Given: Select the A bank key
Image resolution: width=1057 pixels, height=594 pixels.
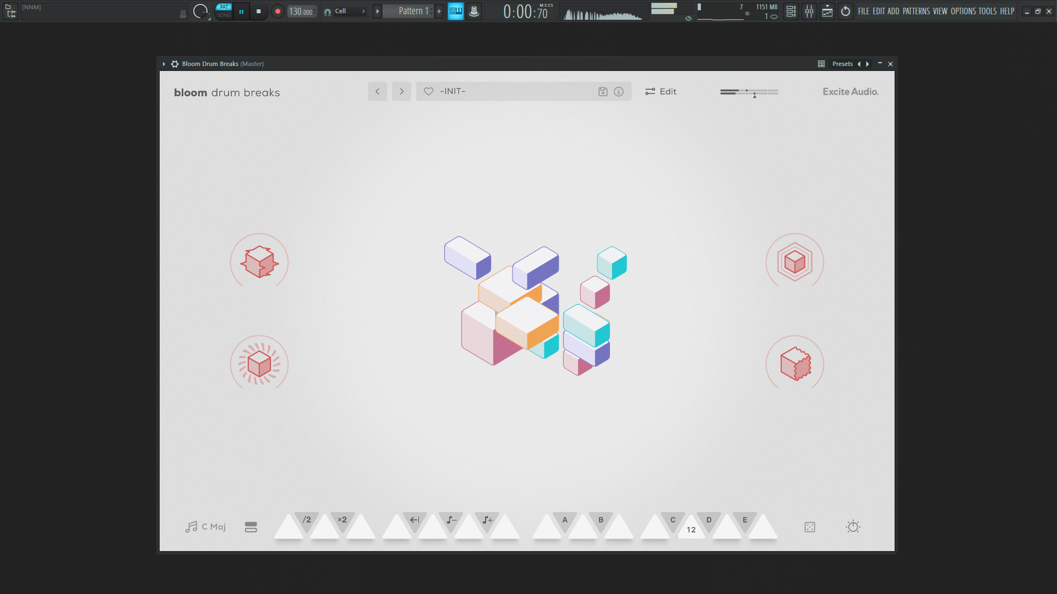Looking at the screenshot, I should (x=565, y=520).
